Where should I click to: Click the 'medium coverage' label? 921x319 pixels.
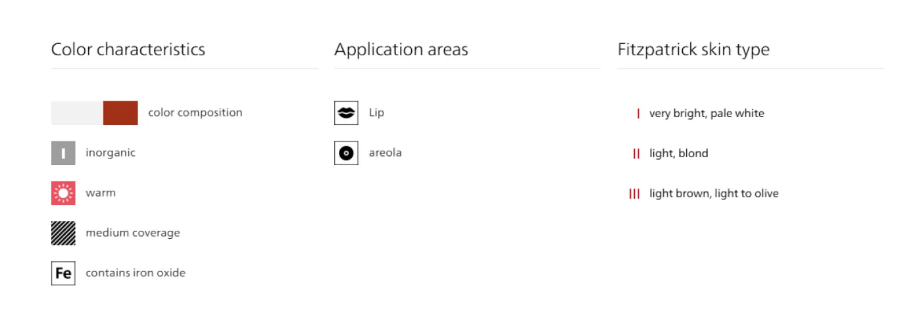click(x=133, y=233)
